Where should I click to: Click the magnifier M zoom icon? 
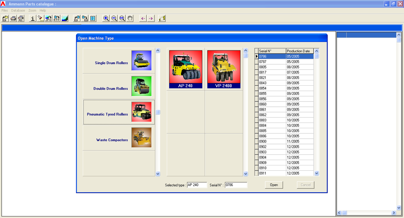(x=122, y=18)
